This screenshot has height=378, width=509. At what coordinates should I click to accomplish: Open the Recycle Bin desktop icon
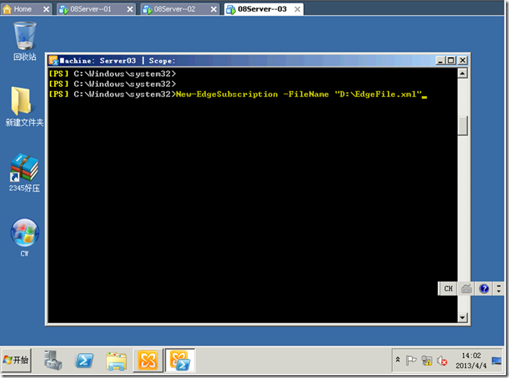tap(25, 41)
